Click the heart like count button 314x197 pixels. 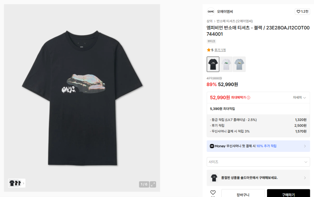[x=302, y=11]
